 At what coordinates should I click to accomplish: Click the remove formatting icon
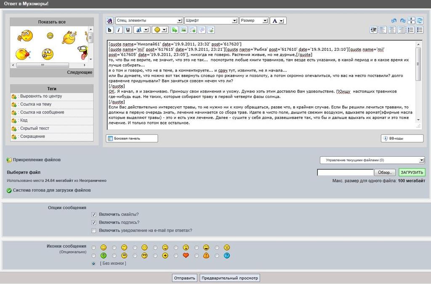pyautogui.click(x=110, y=21)
